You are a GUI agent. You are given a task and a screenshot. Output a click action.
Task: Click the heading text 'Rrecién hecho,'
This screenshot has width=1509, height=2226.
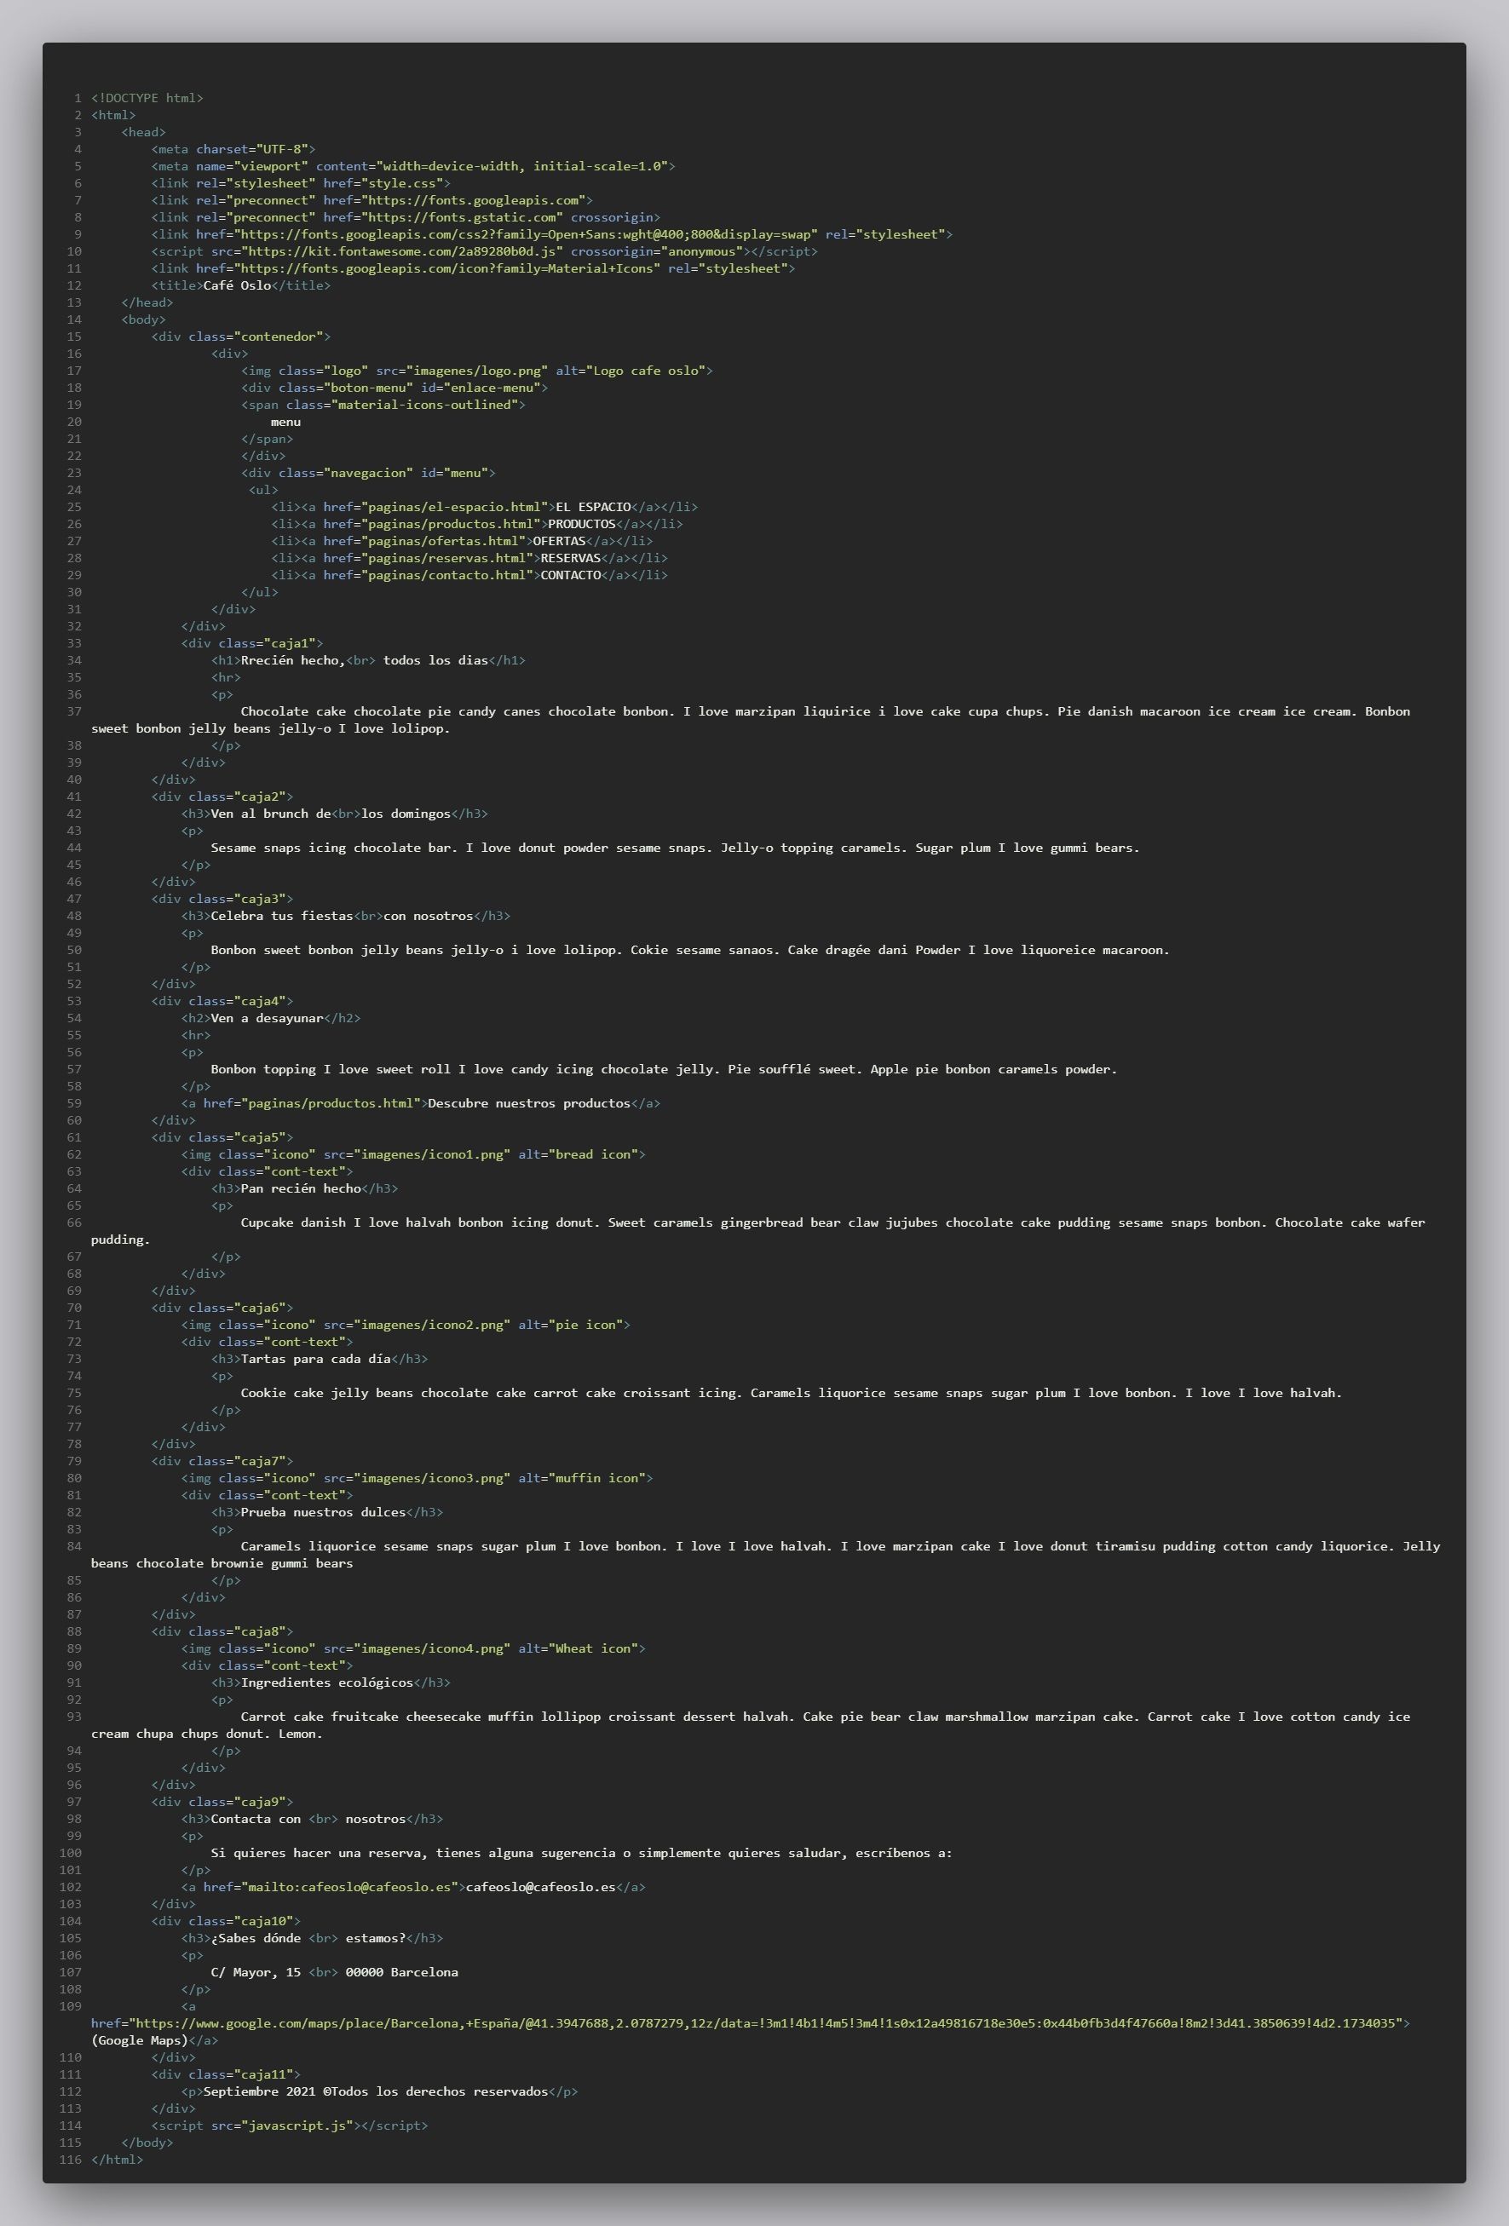tap(293, 661)
